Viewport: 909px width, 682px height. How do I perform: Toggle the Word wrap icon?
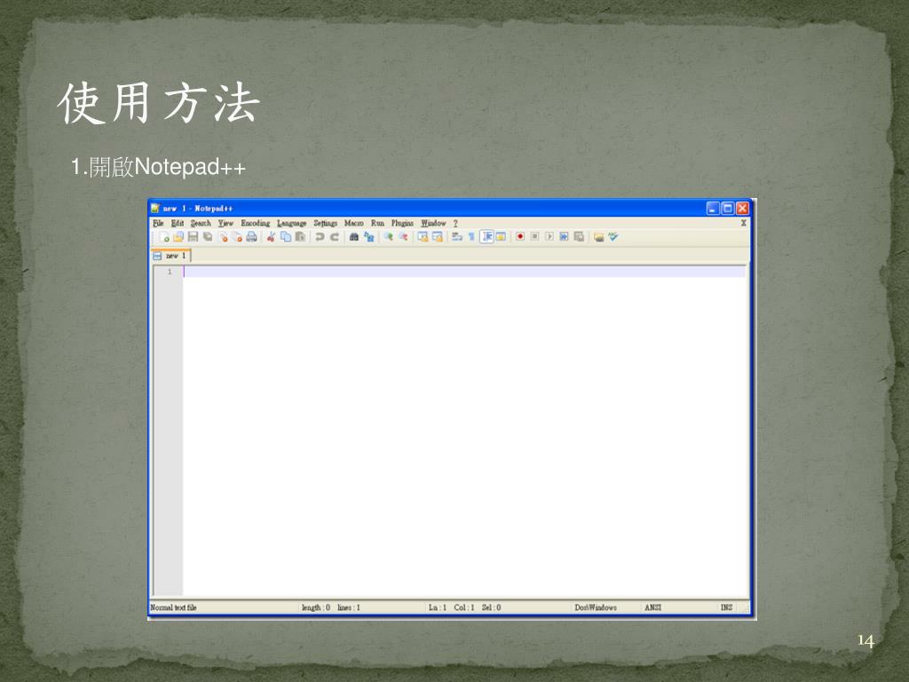[x=457, y=236]
